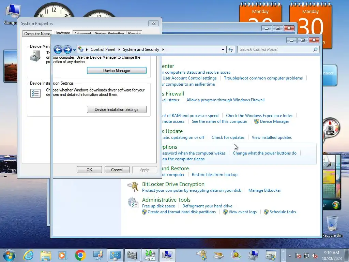Launch Google Chrome from taskbar
This screenshot has width=349, height=262.
click(80, 255)
